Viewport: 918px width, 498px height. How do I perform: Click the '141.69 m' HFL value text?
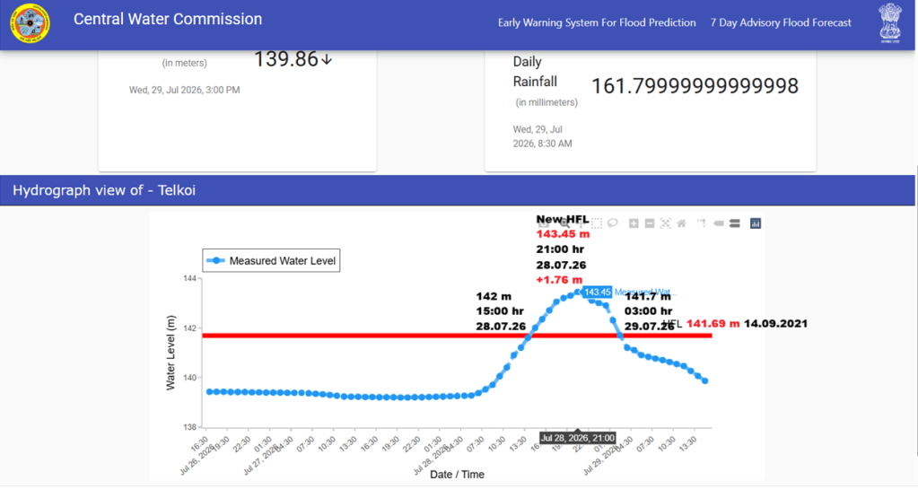tap(713, 324)
